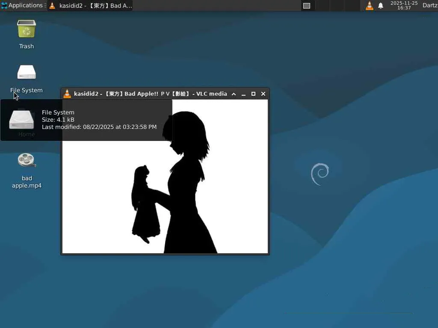Close the VLC media window

pyautogui.click(x=263, y=94)
